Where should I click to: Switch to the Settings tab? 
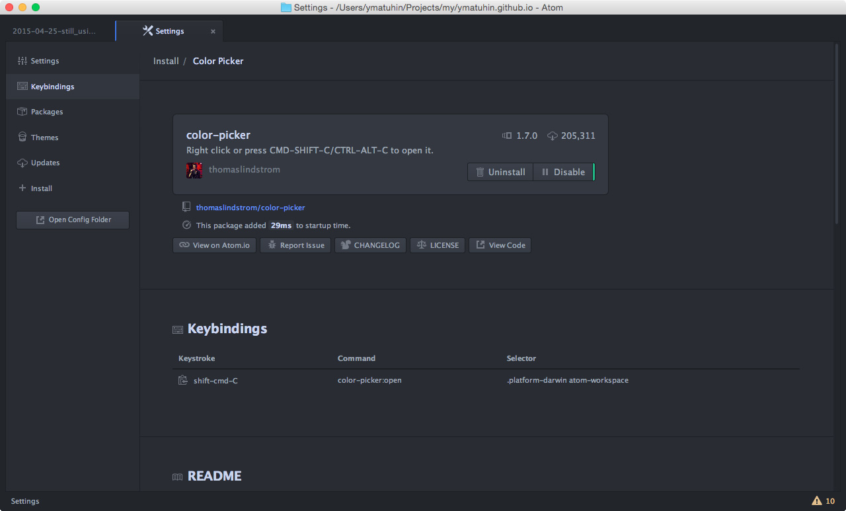click(169, 31)
